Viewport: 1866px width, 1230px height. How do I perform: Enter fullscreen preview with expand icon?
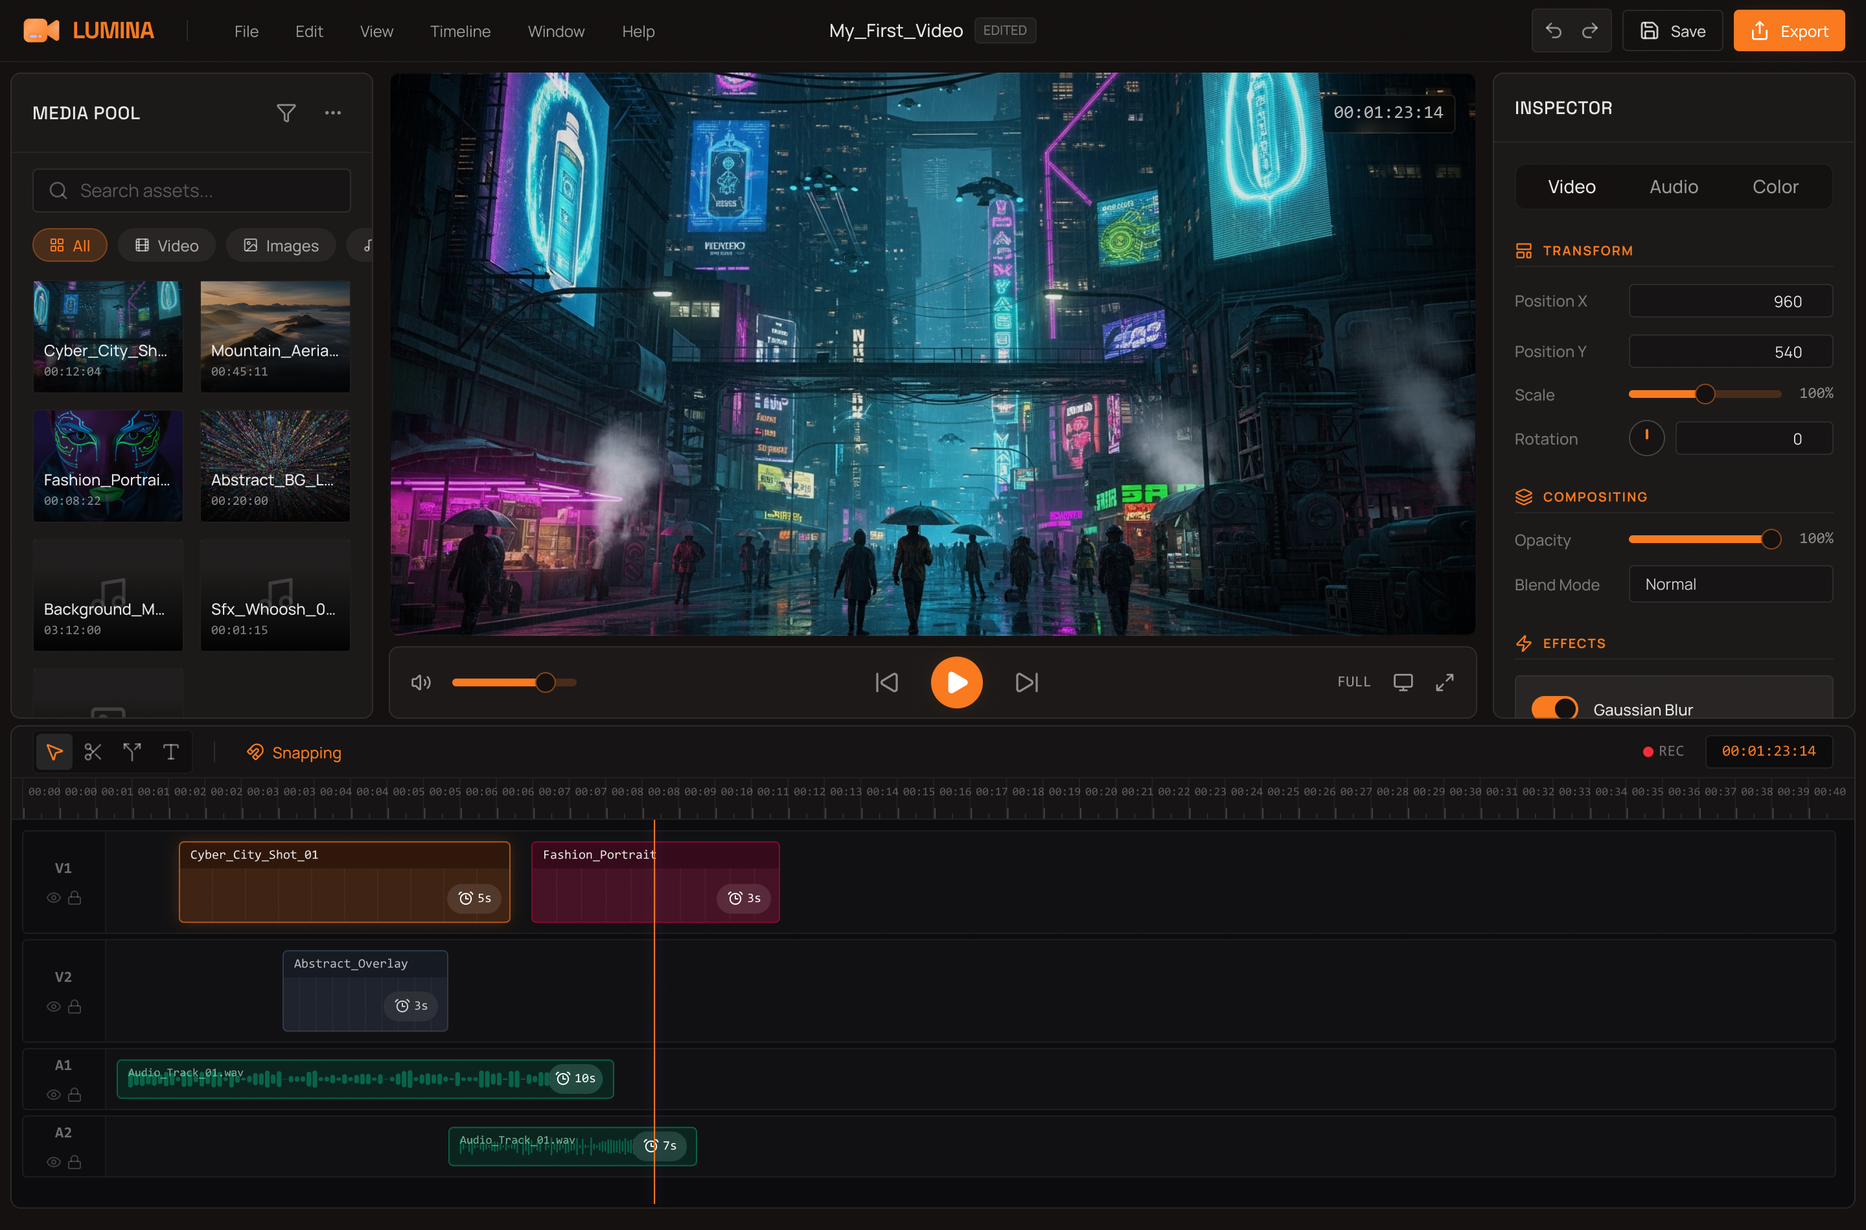click(1444, 682)
